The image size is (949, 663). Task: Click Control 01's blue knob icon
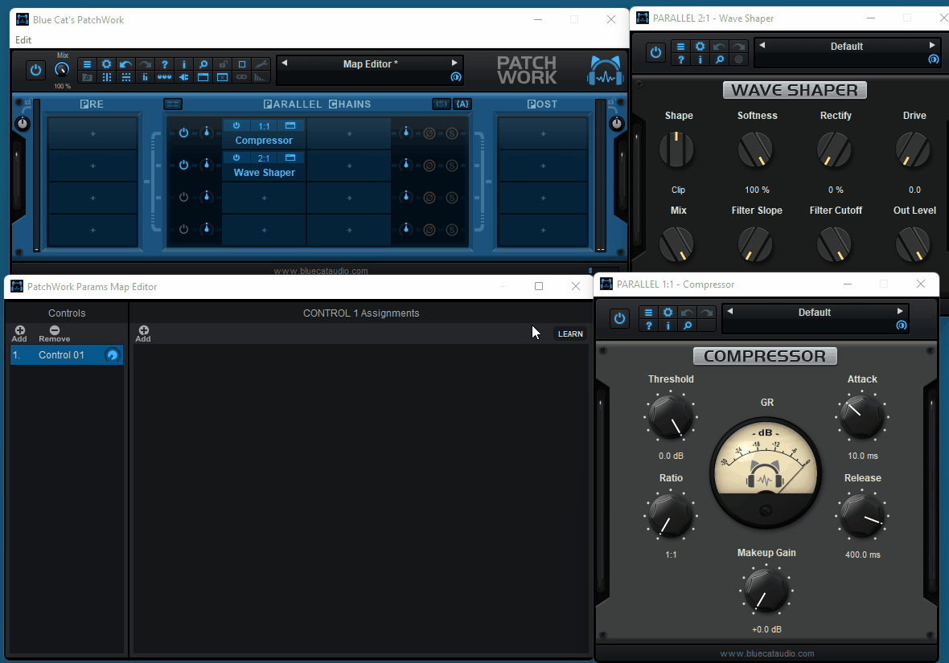[112, 355]
